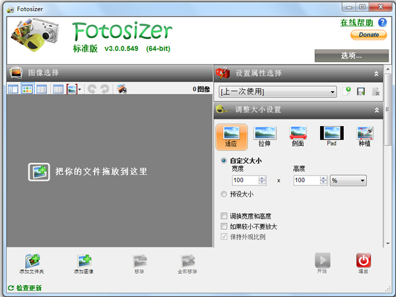Select the Pad resize mode
This screenshot has width=396, height=297.
pyautogui.click(x=331, y=137)
